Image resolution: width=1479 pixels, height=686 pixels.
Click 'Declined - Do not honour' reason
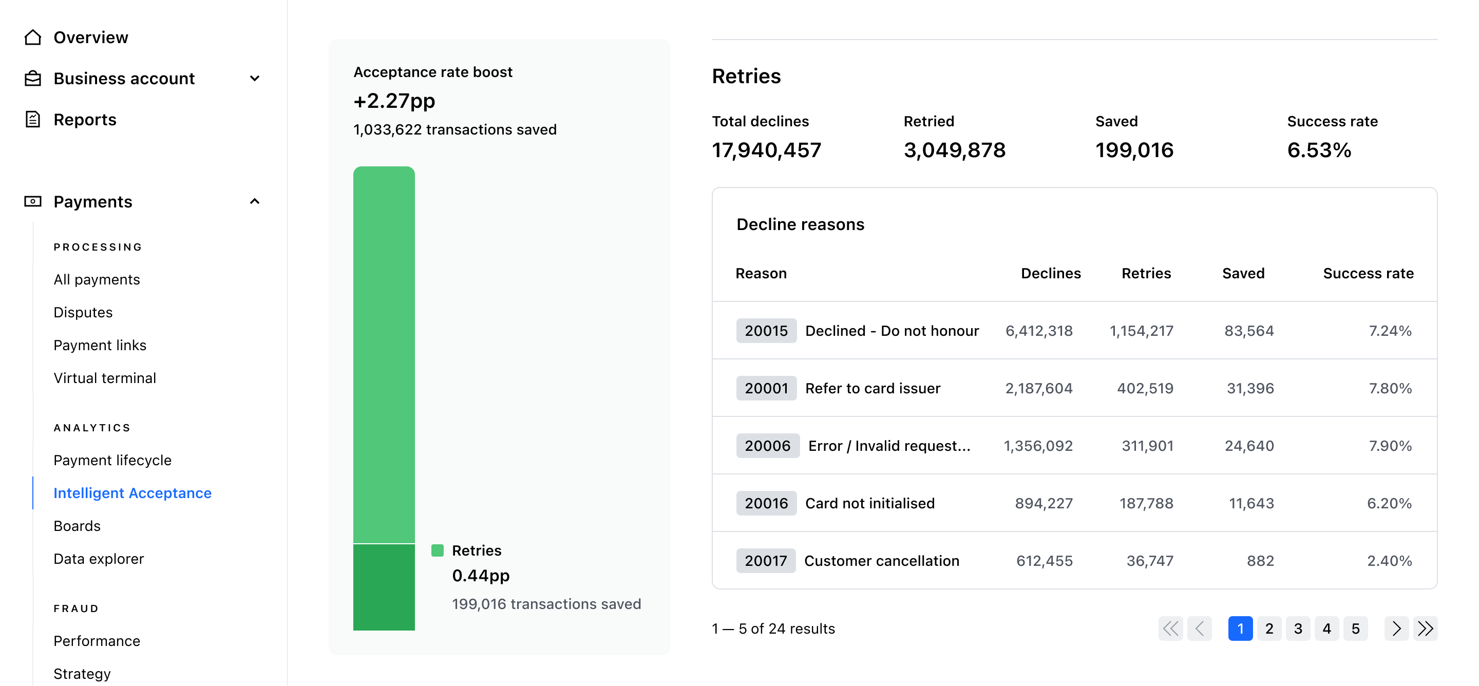click(892, 331)
